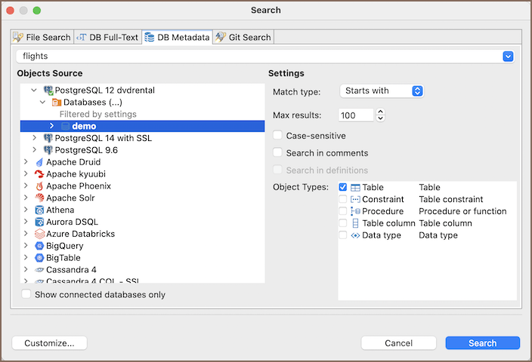This screenshot has width=532, height=362.
Task: Click the 'Procedure or function' description text
Action: (462, 211)
